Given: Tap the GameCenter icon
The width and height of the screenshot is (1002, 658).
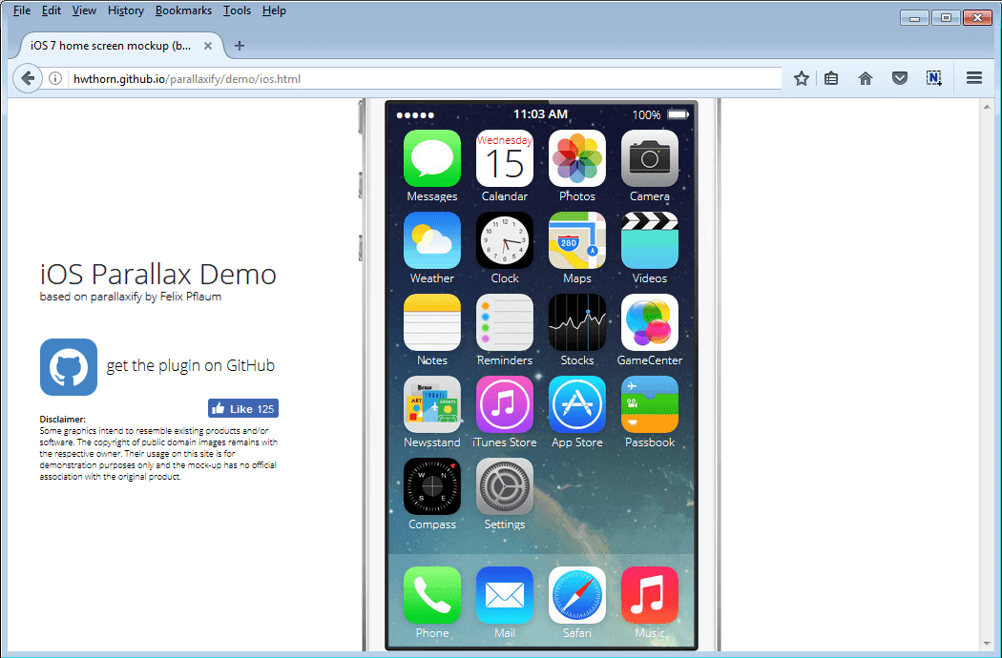Looking at the screenshot, I should (x=650, y=321).
